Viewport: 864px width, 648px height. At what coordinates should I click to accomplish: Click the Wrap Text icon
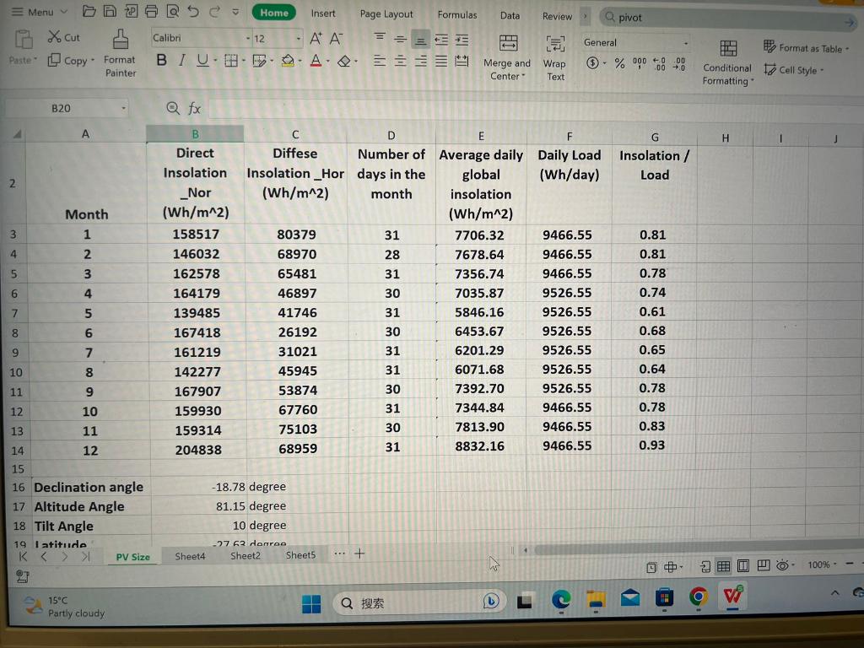[x=555, y=44]
